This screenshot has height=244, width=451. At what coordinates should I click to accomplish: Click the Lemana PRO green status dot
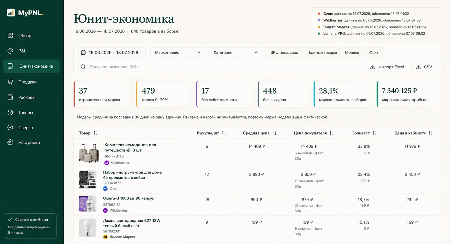coord(319,34)
